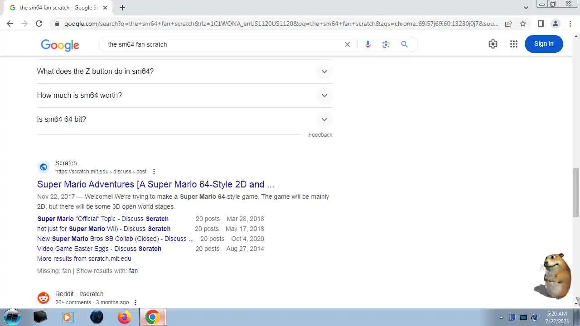Screen dimensions: 580x326
Task: Click the 'Reddit · r/scratch' source label
Action: click(x=79, y=294)
